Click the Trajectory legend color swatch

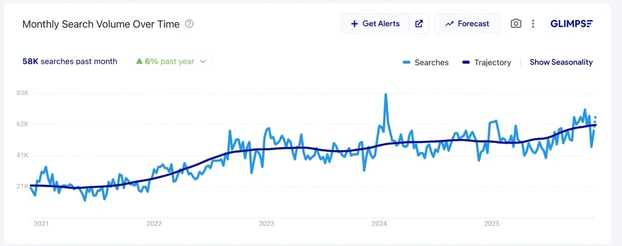pos(465,63)
